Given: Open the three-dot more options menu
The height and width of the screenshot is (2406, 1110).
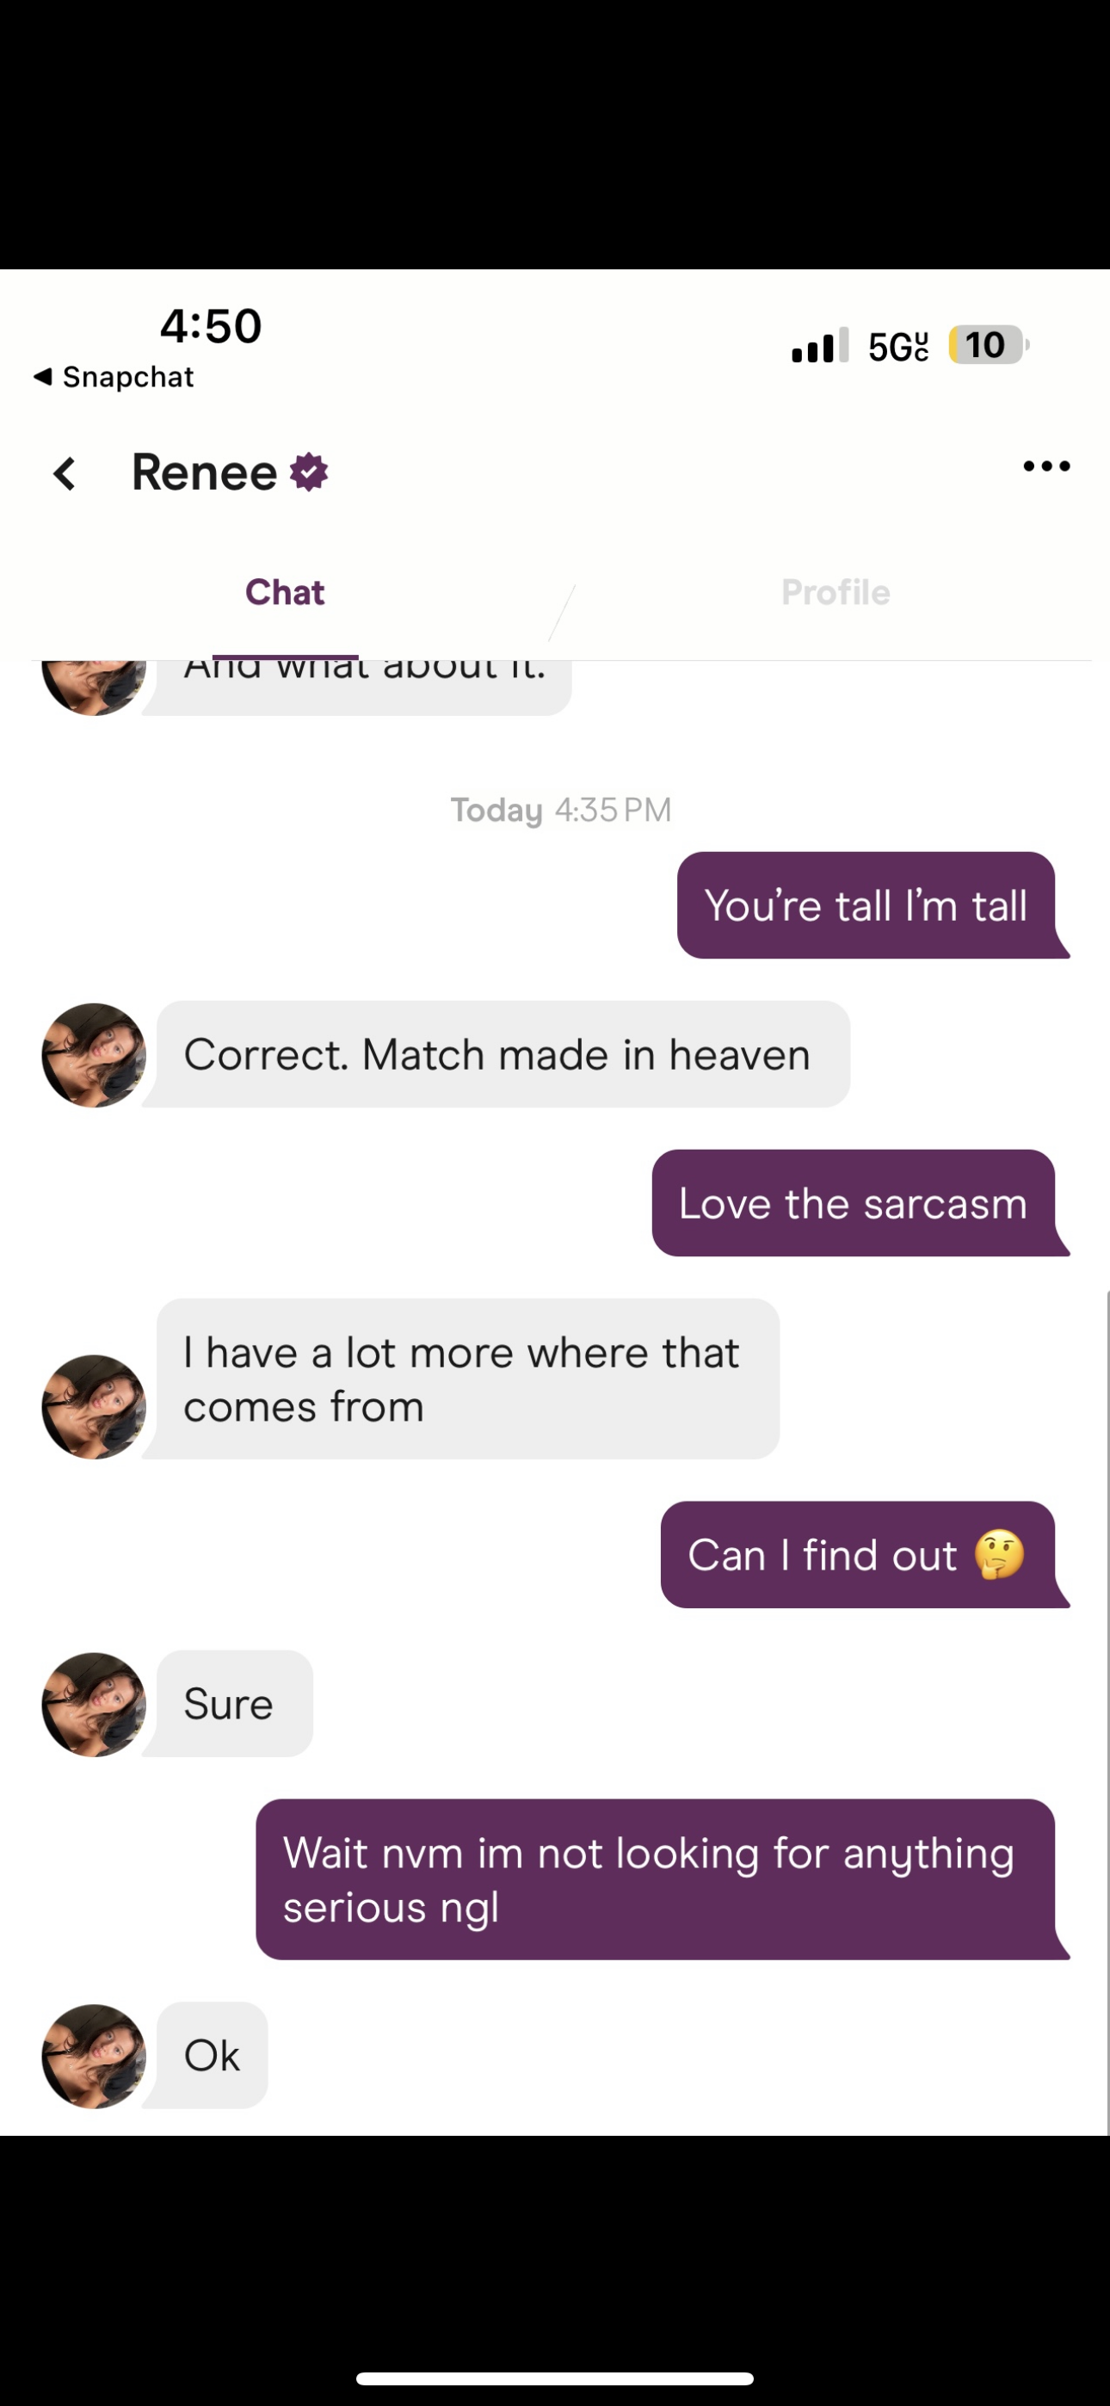Looking at the screenshot, I should [1046, 466].
